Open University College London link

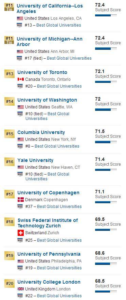pos(49,282)
